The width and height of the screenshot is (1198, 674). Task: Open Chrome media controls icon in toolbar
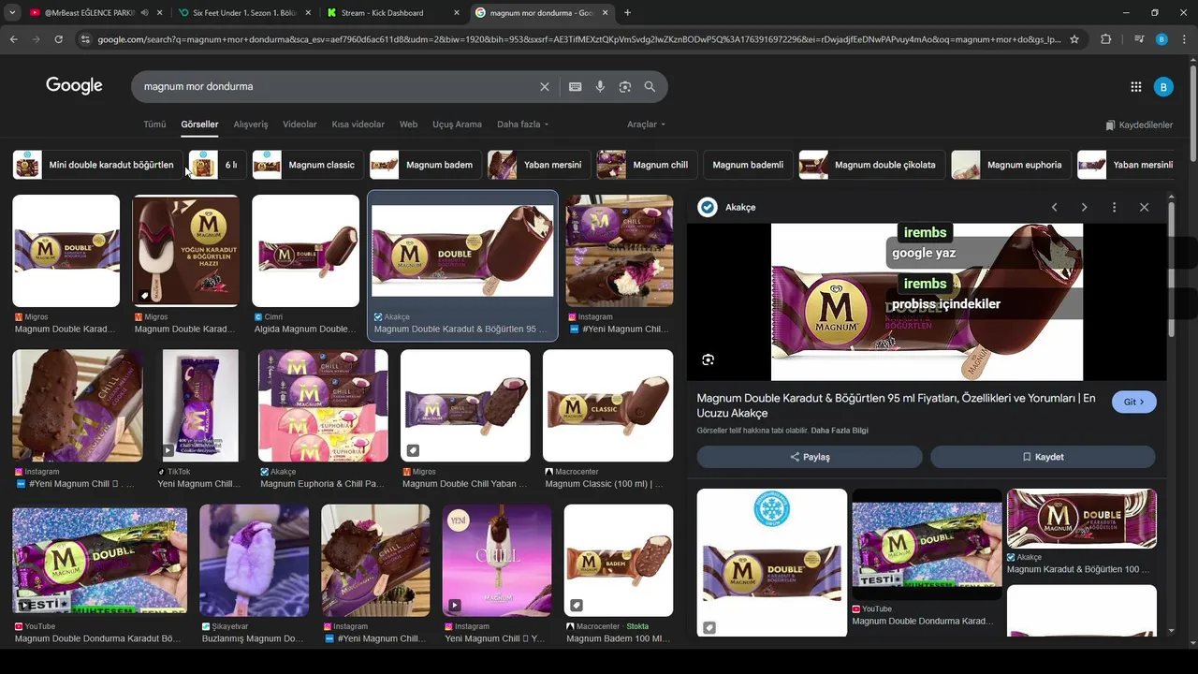point(1138,39)
